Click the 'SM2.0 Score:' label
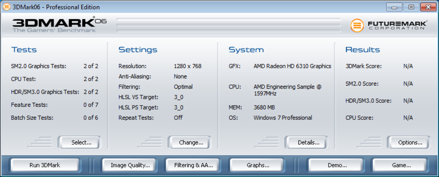 click(x=362, y=84)
